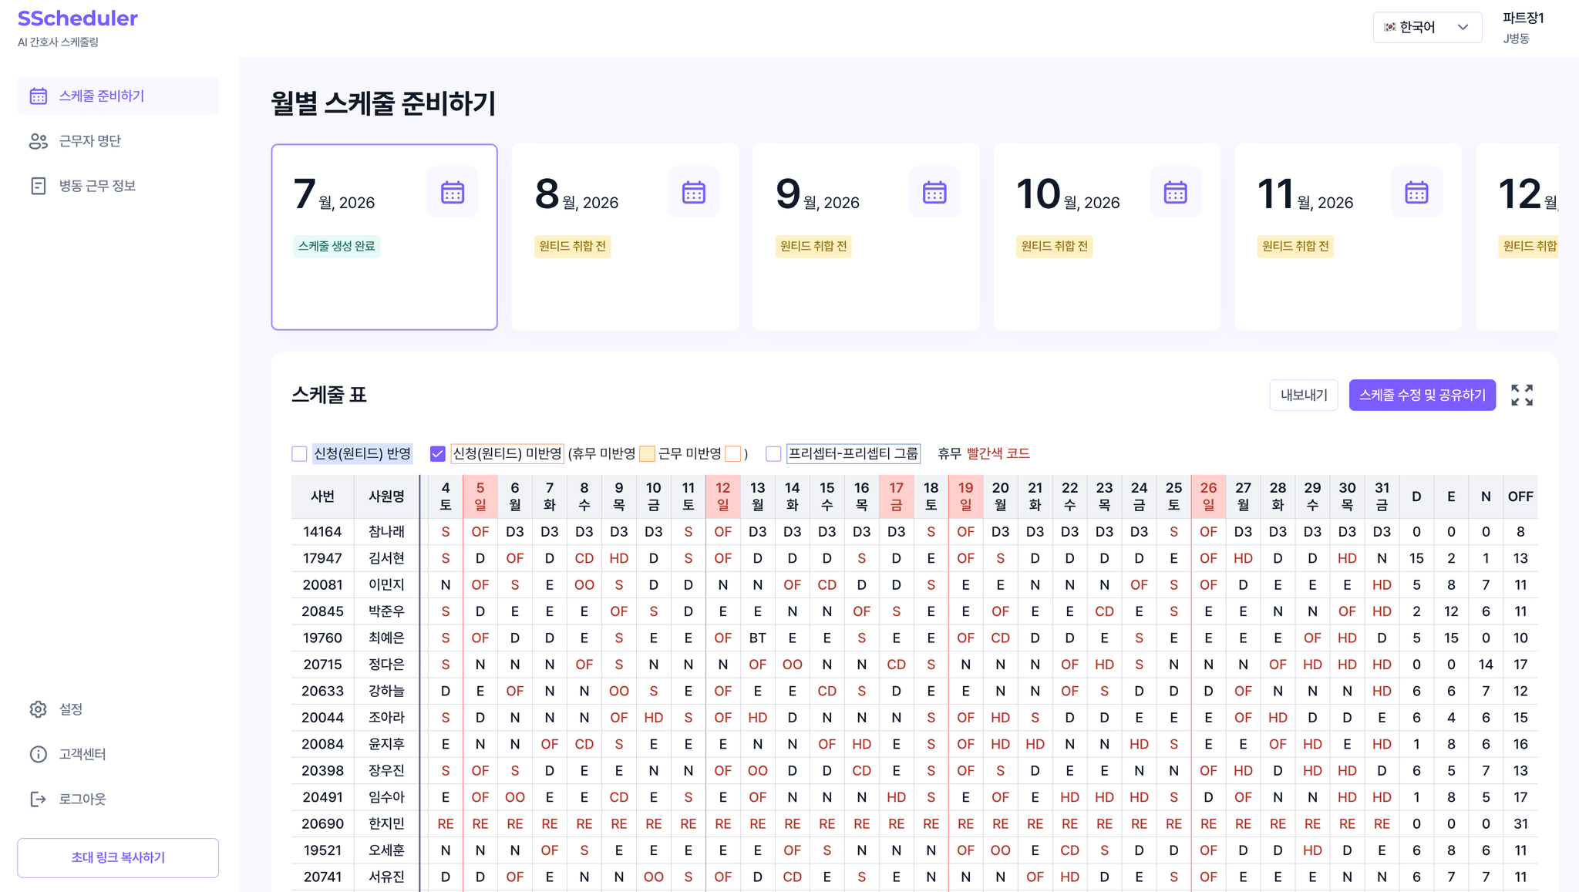Viewport: 1579px width, 892px height.
Task: Open 스케줄 준비하기 menu item
Action: click(118, 96)
